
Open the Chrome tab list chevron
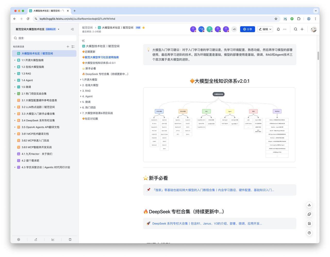click(316, 11)
